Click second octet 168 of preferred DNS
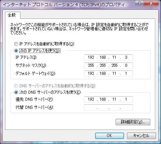 point(103,99)
